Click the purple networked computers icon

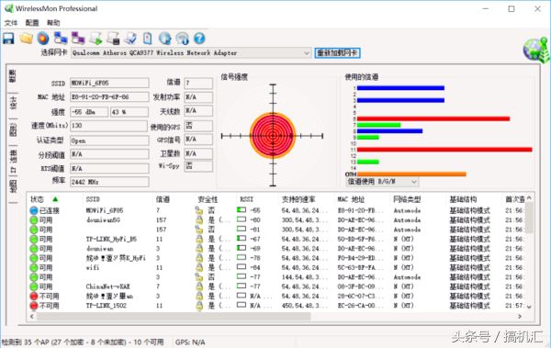click(78, 38)
